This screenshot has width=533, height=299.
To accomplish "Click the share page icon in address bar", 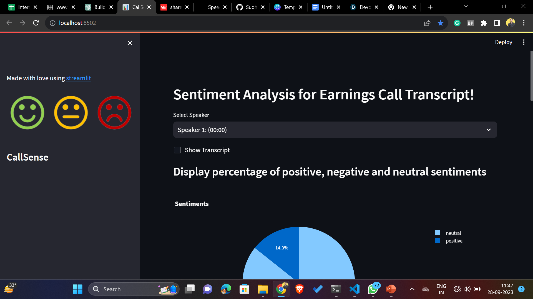I will (x=427, y=23).
